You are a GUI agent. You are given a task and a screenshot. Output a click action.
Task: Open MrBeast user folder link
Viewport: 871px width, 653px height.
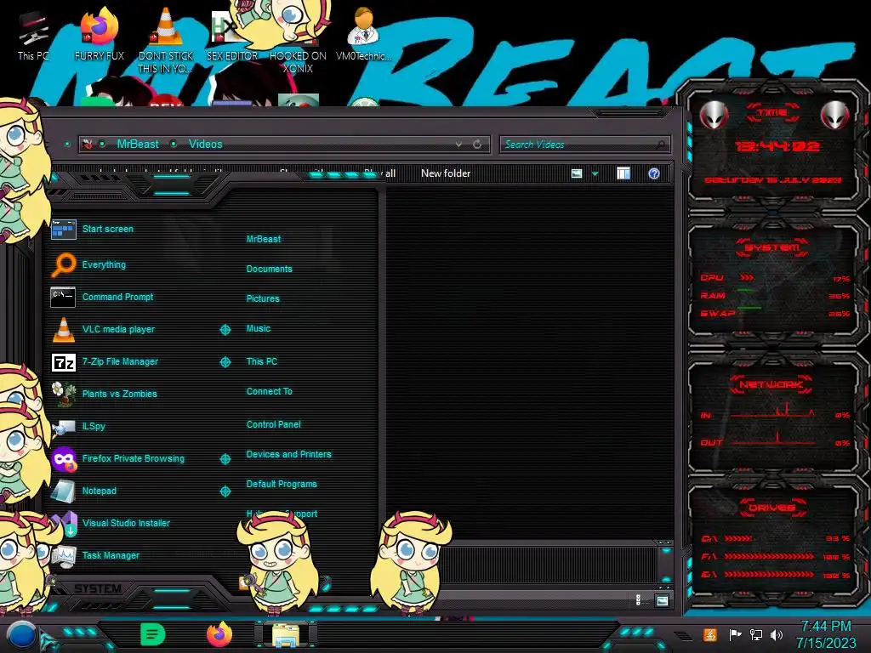point(264,239)
